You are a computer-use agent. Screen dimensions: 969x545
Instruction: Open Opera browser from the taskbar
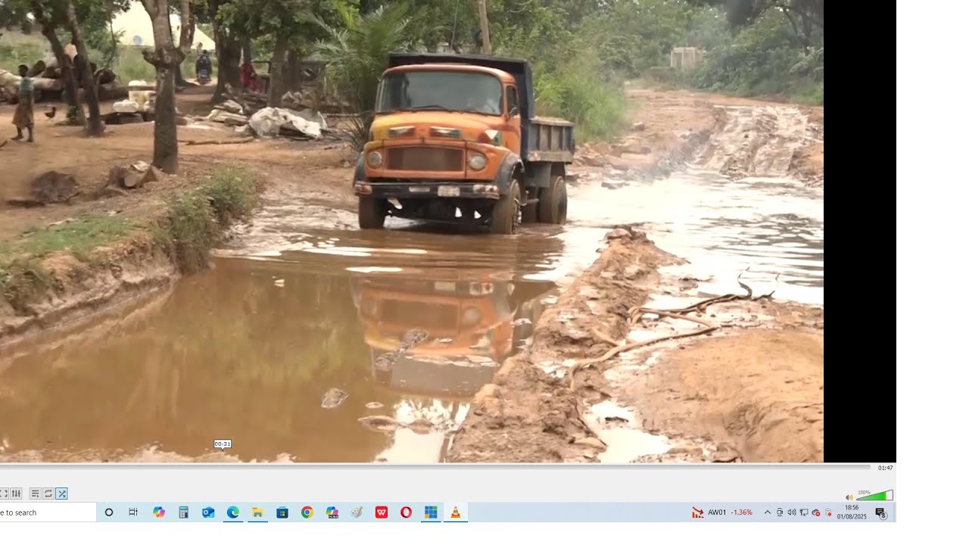click(407, 512)
